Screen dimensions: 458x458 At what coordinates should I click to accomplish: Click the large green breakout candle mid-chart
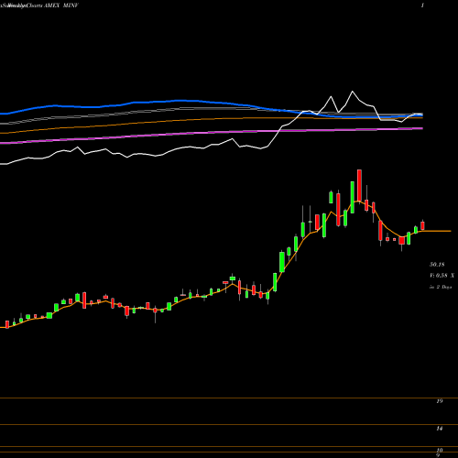click(x=282, y=262)
